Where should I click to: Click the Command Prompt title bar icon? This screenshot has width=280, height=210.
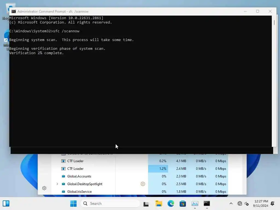point(14,11)
